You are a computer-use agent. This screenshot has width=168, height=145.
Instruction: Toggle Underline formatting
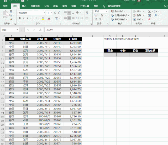(28, 18)
